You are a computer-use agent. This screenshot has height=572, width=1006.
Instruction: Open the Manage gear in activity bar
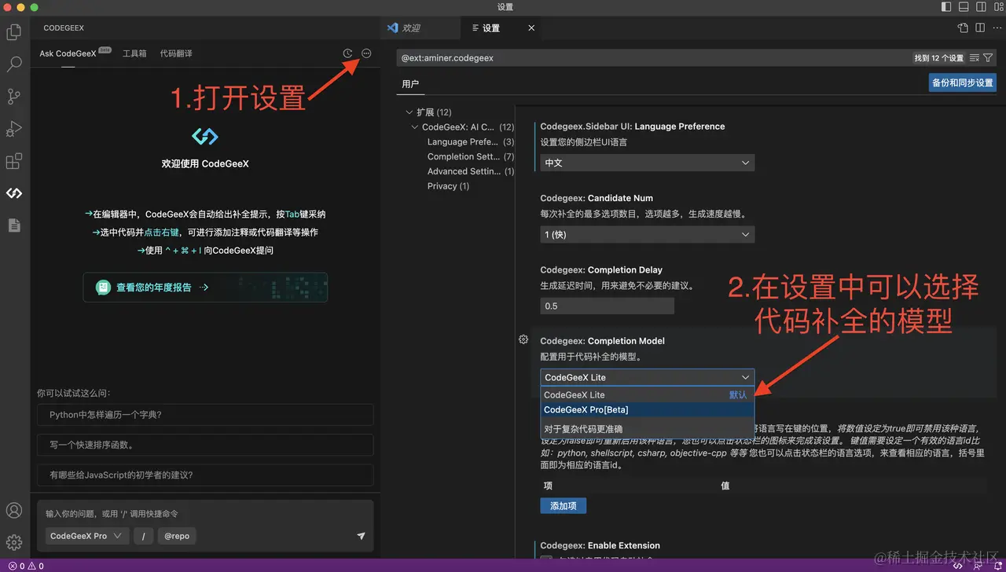point(14,542)
